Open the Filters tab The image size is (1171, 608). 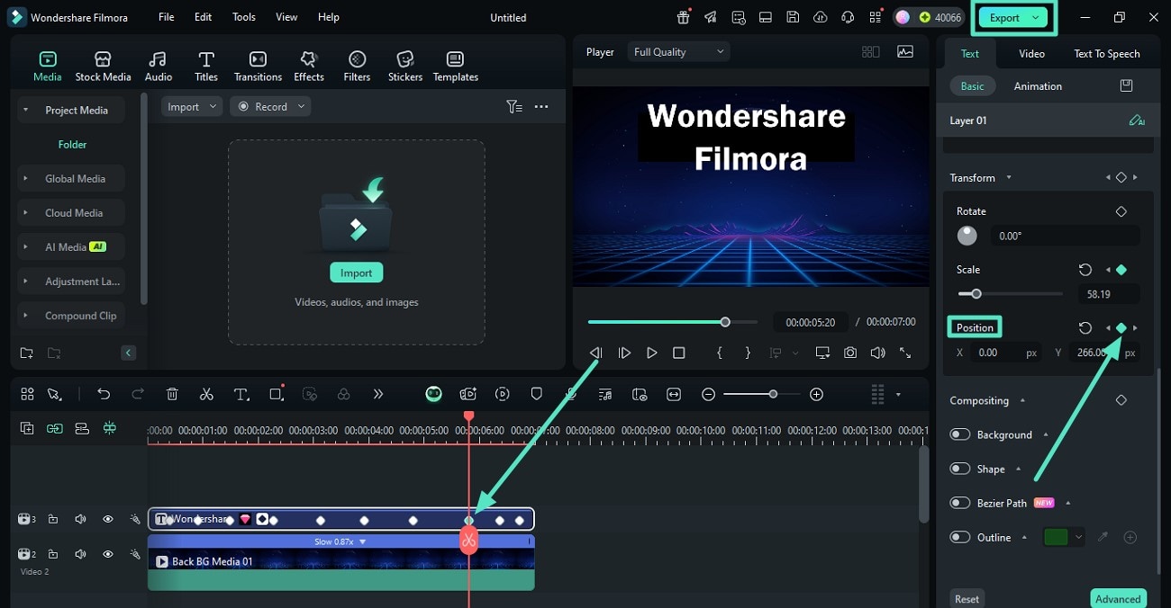tap(357, 66)
